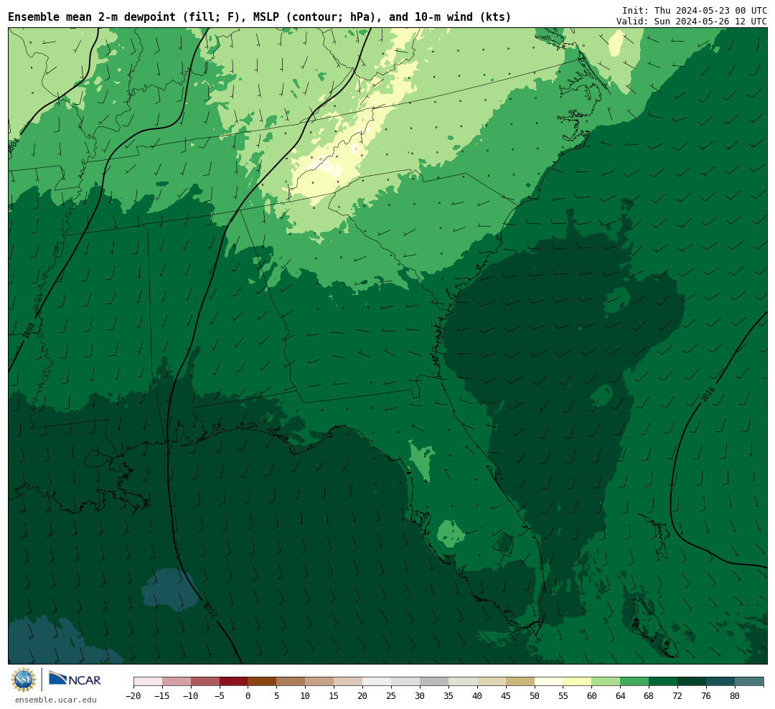Pick the khaki 45 to 50 colorbar swatch
775x709 pixels.
(520, 682)
